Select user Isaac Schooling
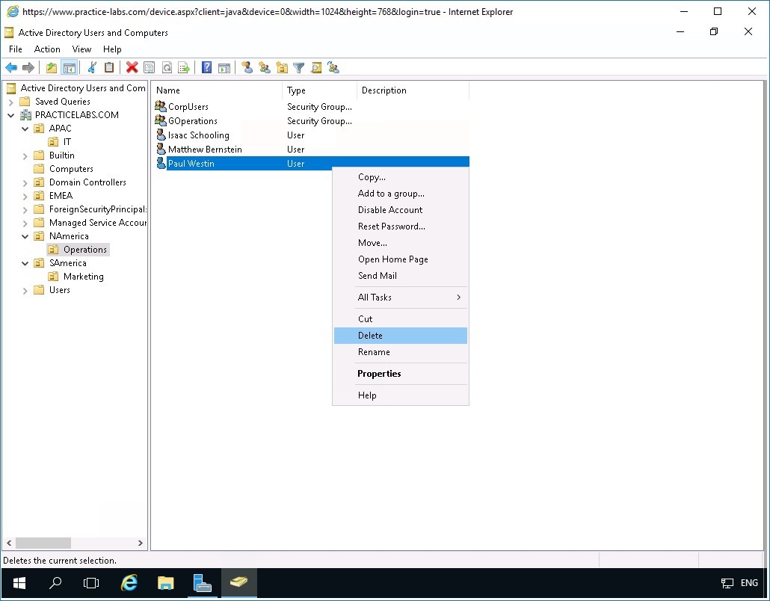This screenshot has height=601, width=770. [312, 135]
